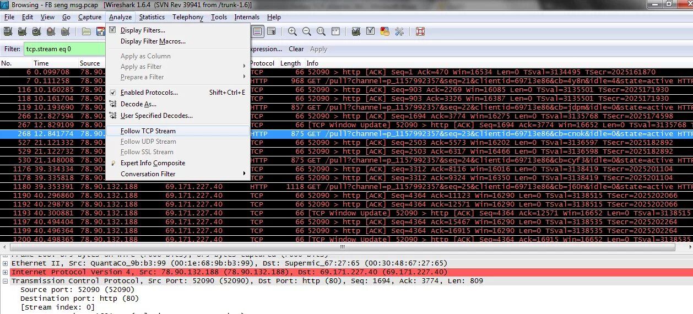Expand the Ethernet II tree node
Image resolution: width=693 pixels, height=314 pixels.
coord(6,263)
